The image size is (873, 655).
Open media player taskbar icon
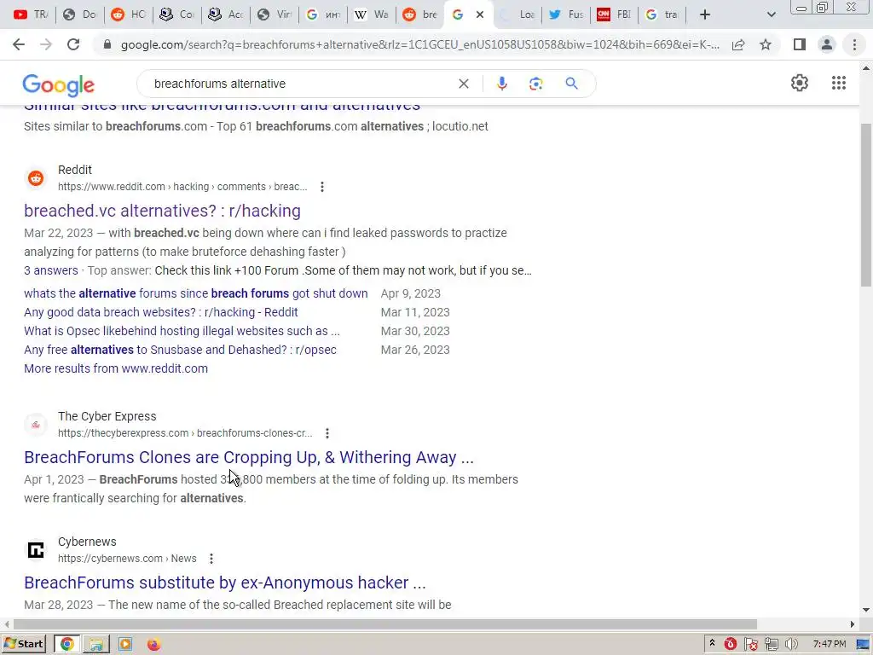pyautogui.click(x=124, y=645)
